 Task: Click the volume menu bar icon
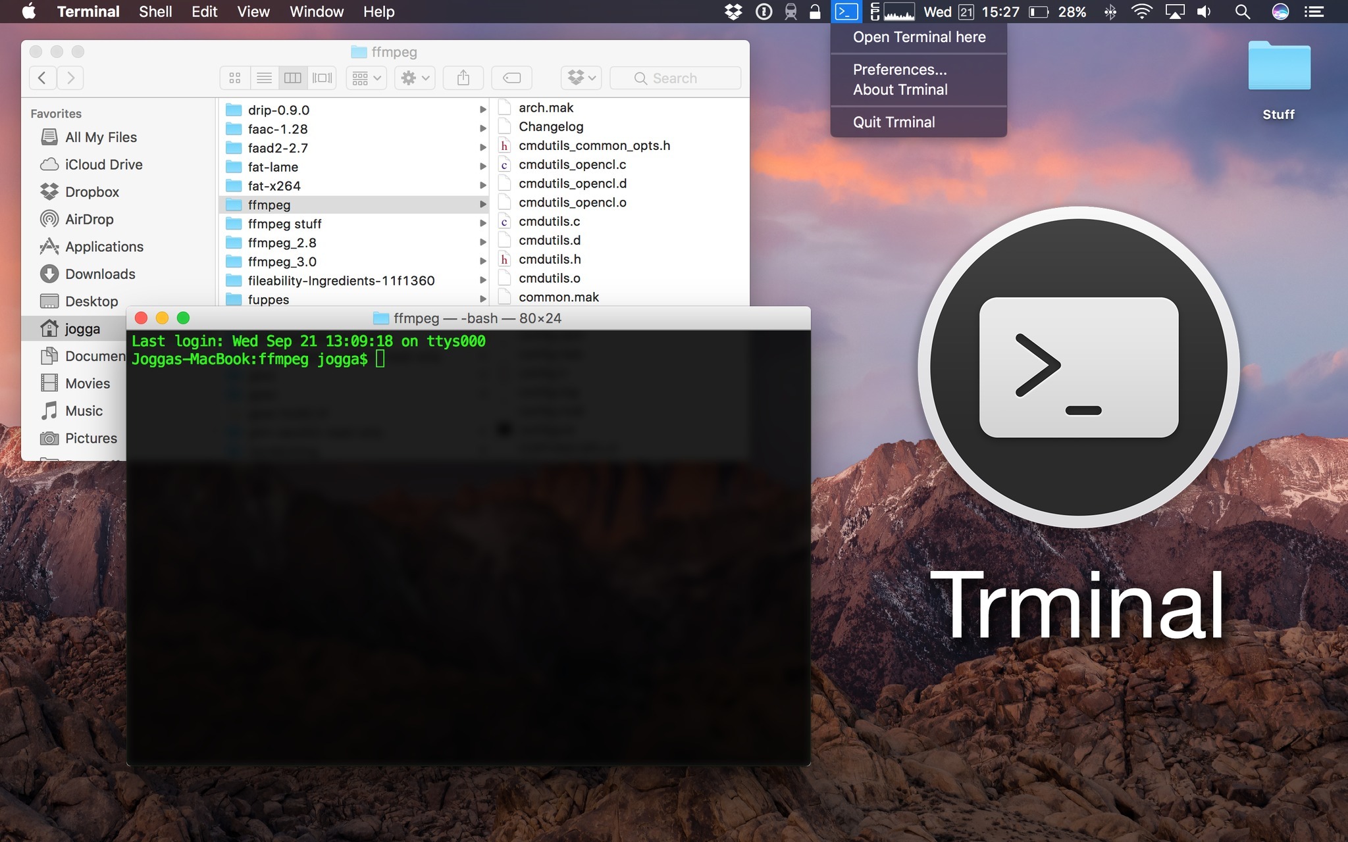click(x=1206, y=12)
